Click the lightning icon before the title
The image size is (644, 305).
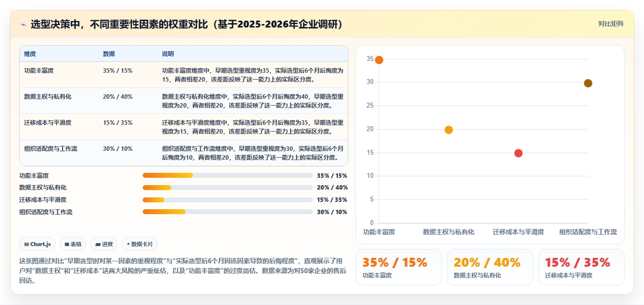point(23,25)
